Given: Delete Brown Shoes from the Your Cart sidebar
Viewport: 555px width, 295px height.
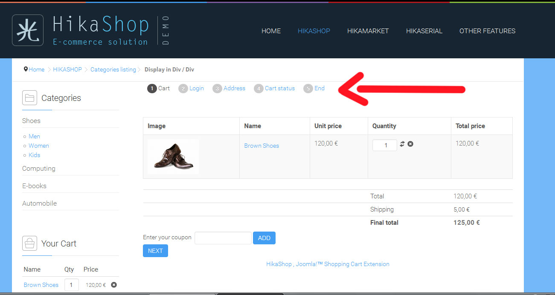Looking at the screenshot, I should pyautogui.click(x=114, y=285).
